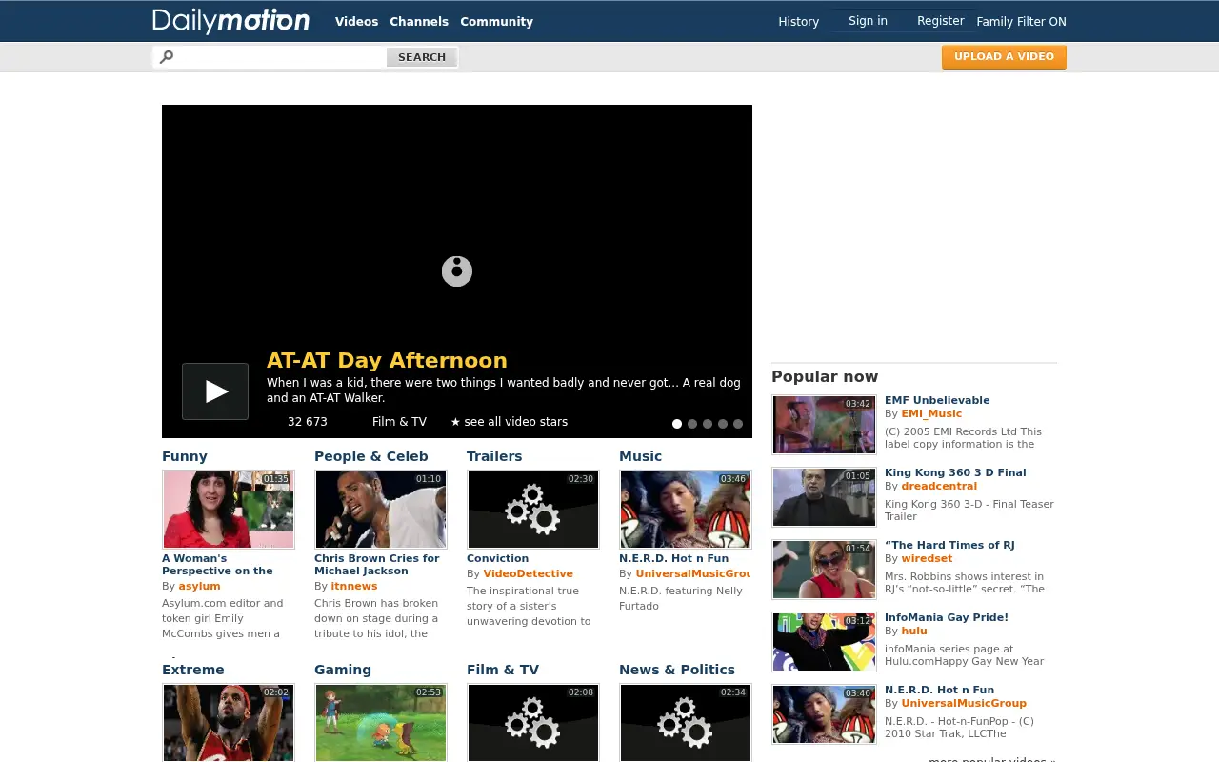The image size is (1219, 762).
Task: Click the Sign in link
Action: click(868, 21)
